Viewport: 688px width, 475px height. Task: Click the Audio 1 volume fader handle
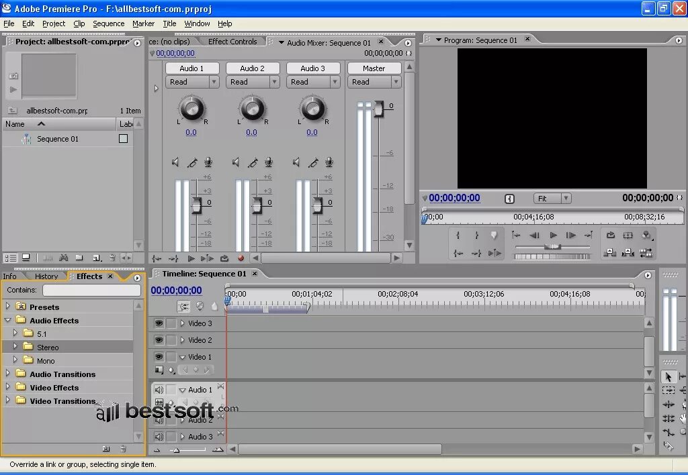(x=196, y=205)
